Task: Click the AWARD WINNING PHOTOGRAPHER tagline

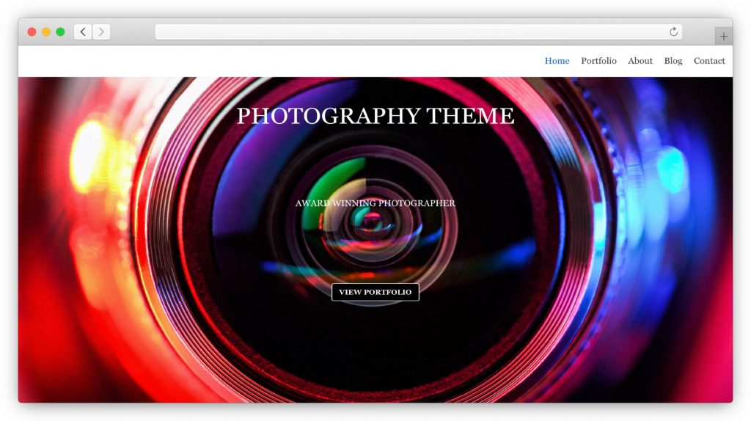Action: (x=375, y=203)
